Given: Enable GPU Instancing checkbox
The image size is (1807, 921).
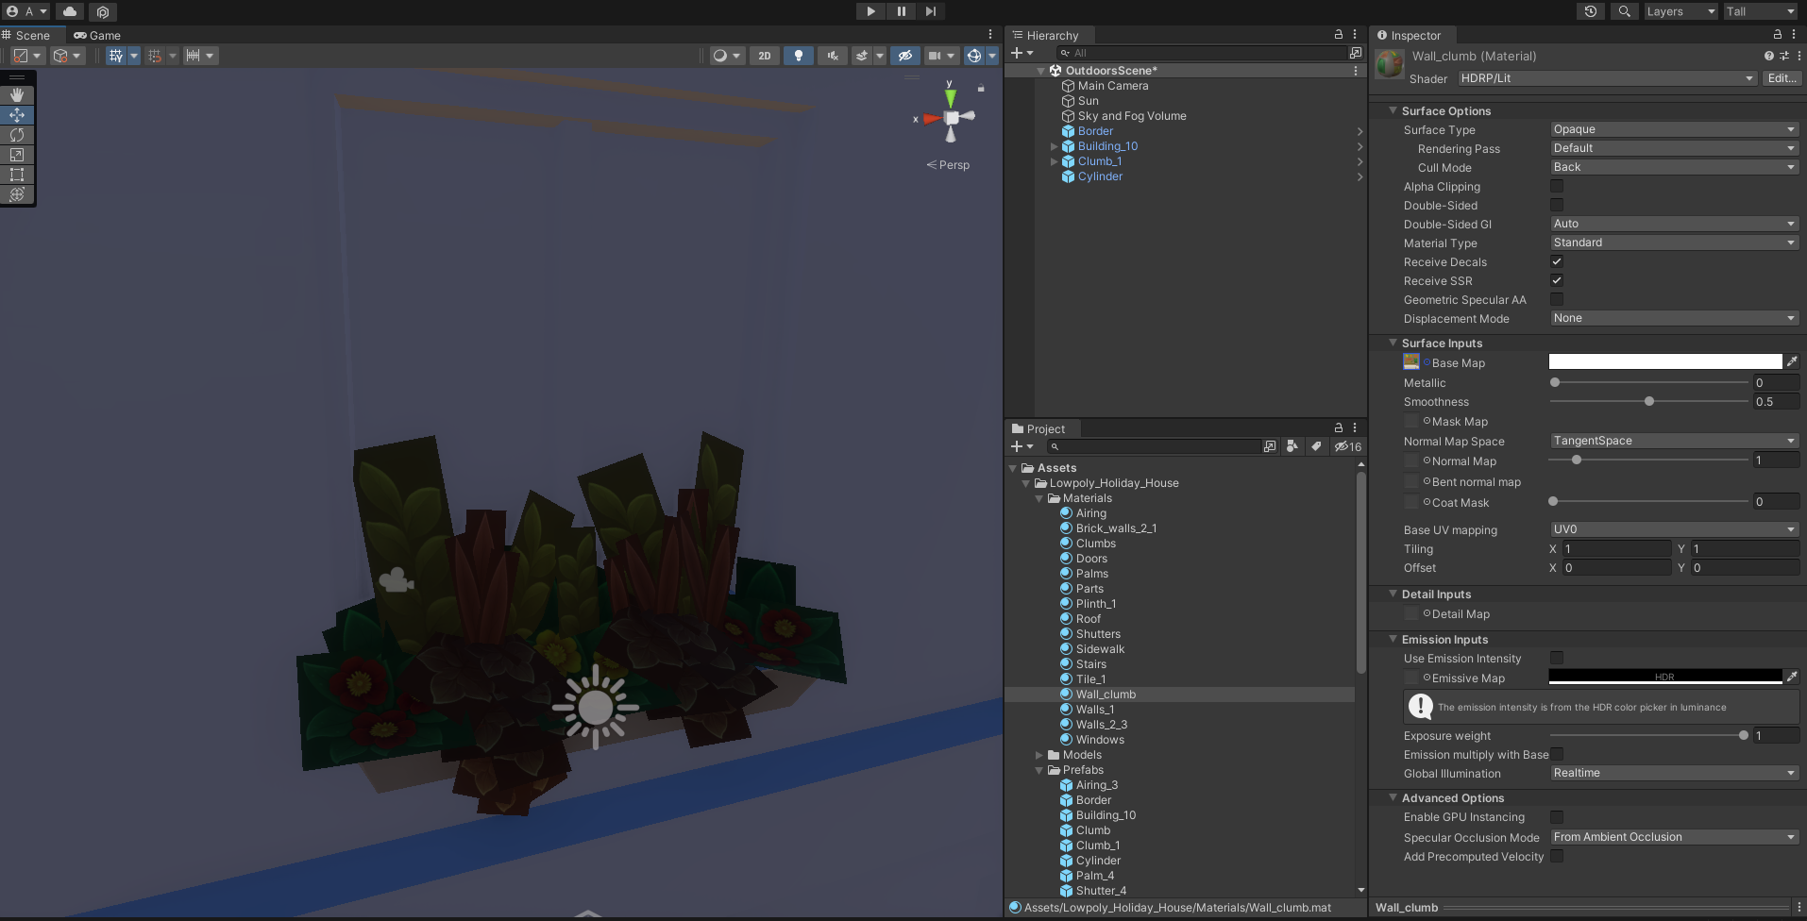Looking at the screenshot, I should point(1557,817).
